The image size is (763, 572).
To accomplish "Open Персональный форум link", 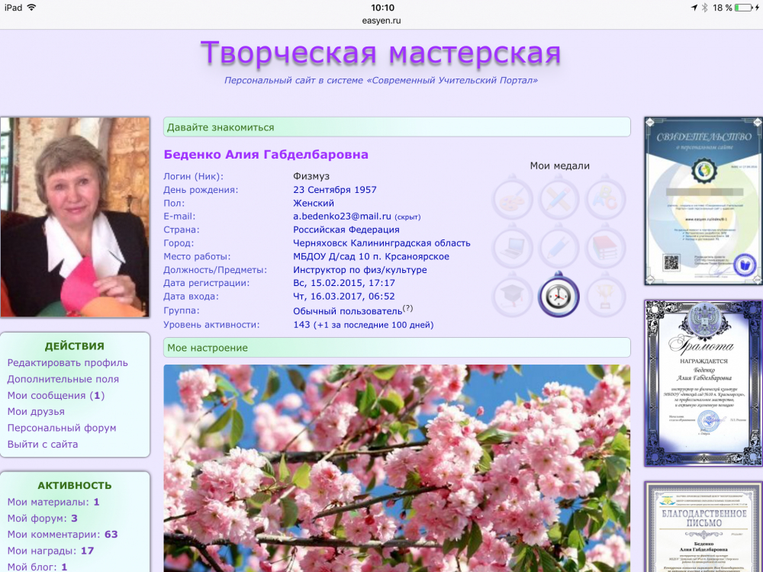I will 62,428.
